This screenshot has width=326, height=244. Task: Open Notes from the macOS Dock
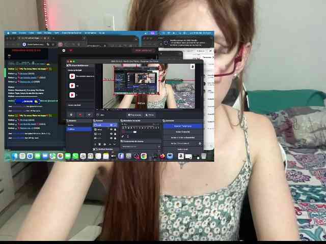[x=106, y=156]
